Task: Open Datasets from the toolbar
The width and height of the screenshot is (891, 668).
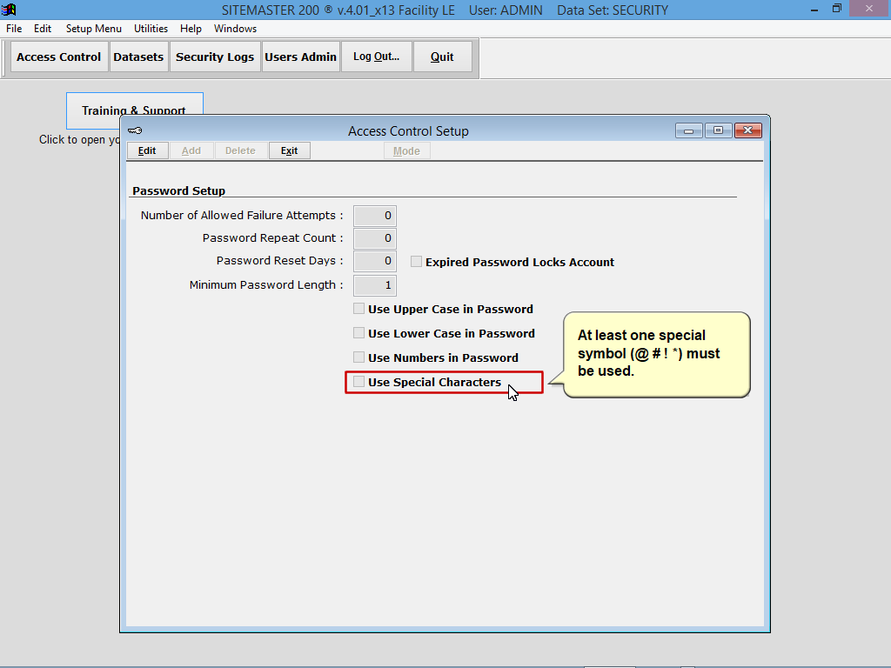Action: 138,57
